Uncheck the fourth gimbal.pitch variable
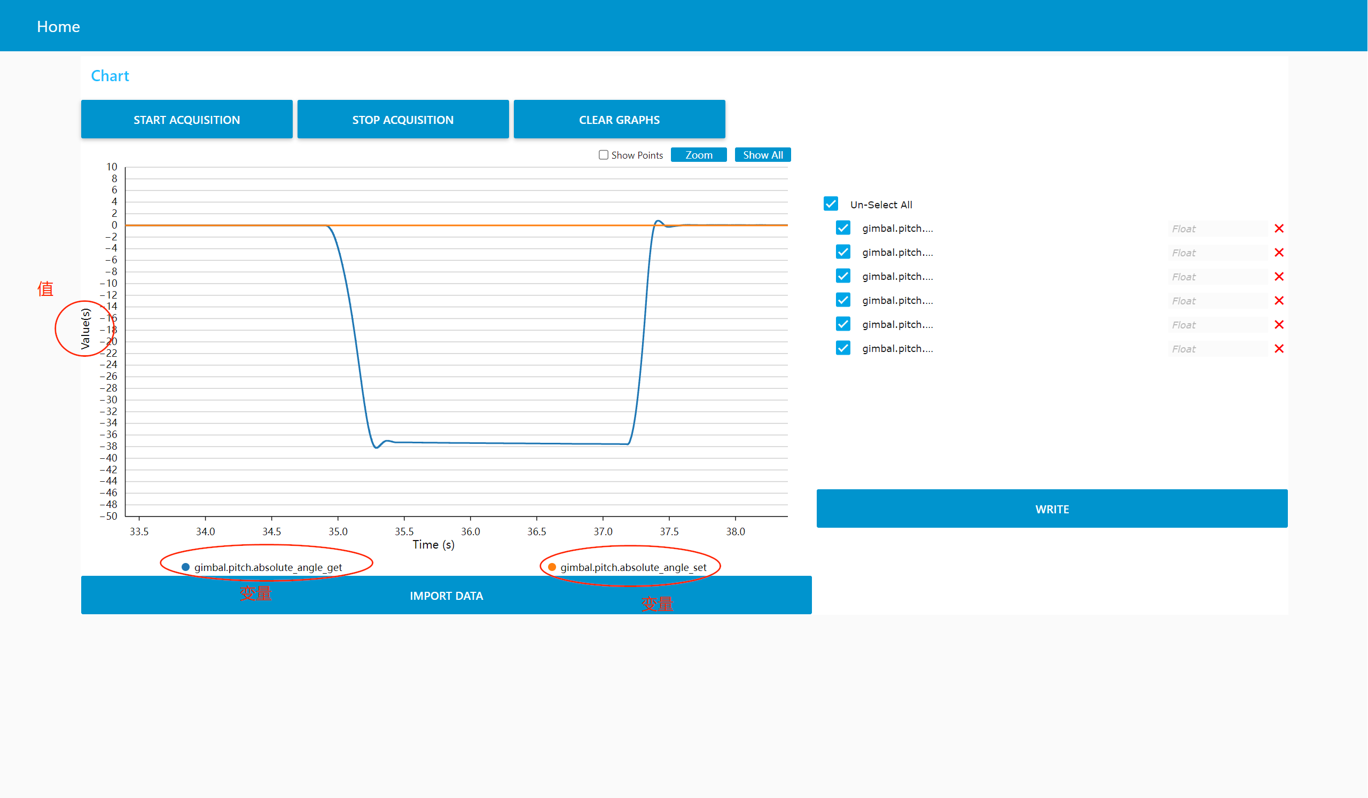 pos(842,300)
